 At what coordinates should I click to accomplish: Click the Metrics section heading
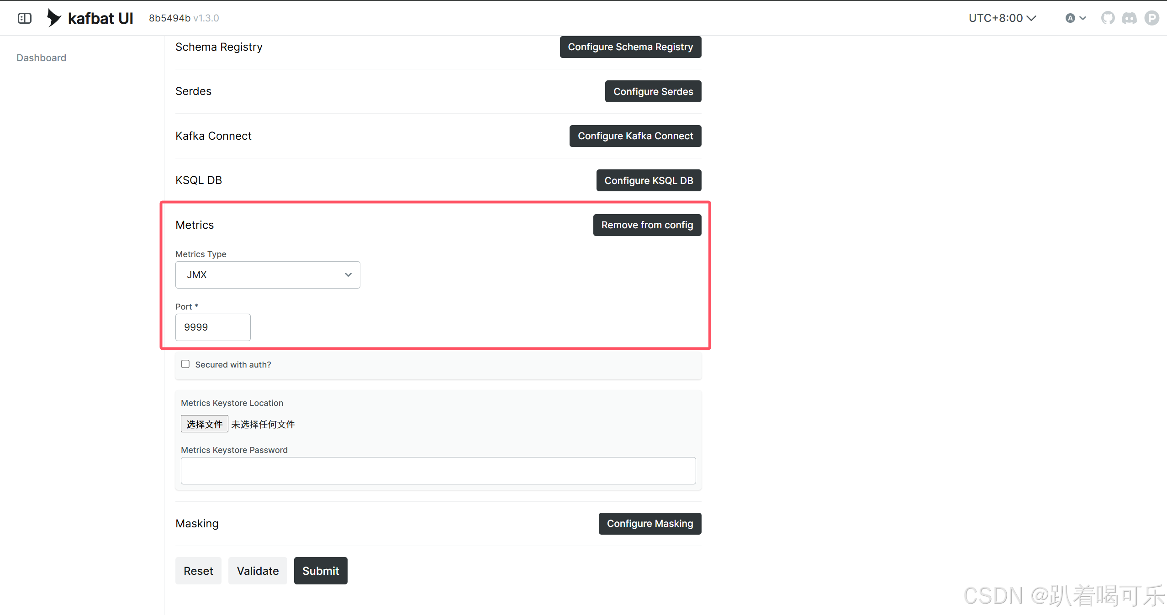pyautogui.click(x=195, y=225)
